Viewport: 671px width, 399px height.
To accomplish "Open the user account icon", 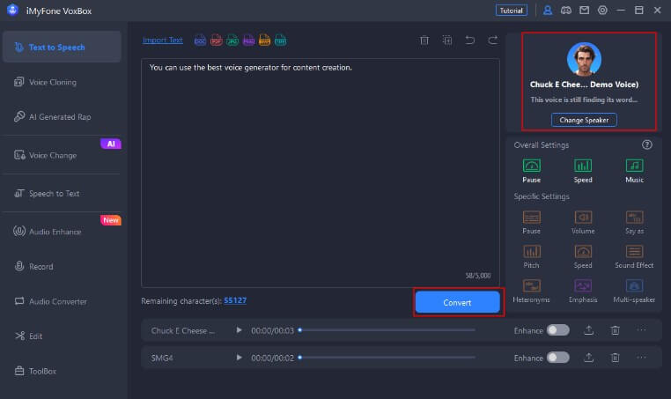I will click(x=548, y=11).
